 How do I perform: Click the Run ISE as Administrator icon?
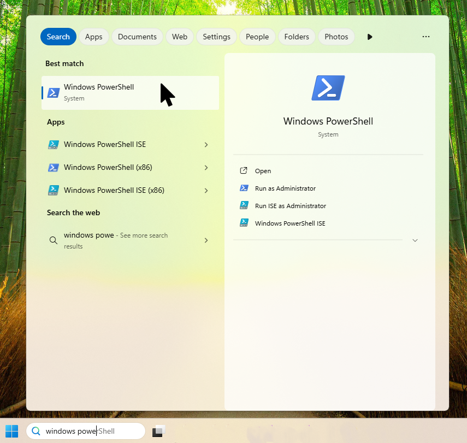pyautogui.click(x=244, y=206)
